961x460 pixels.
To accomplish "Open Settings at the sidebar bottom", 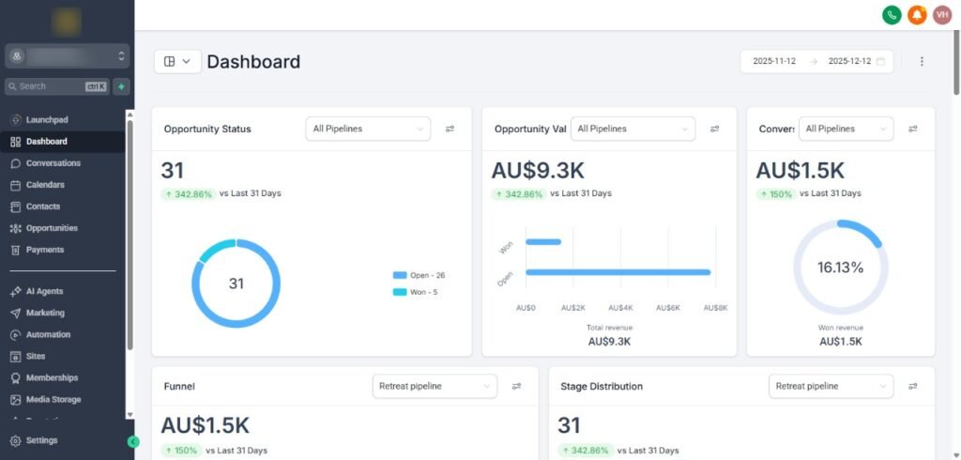I will 41,440.
